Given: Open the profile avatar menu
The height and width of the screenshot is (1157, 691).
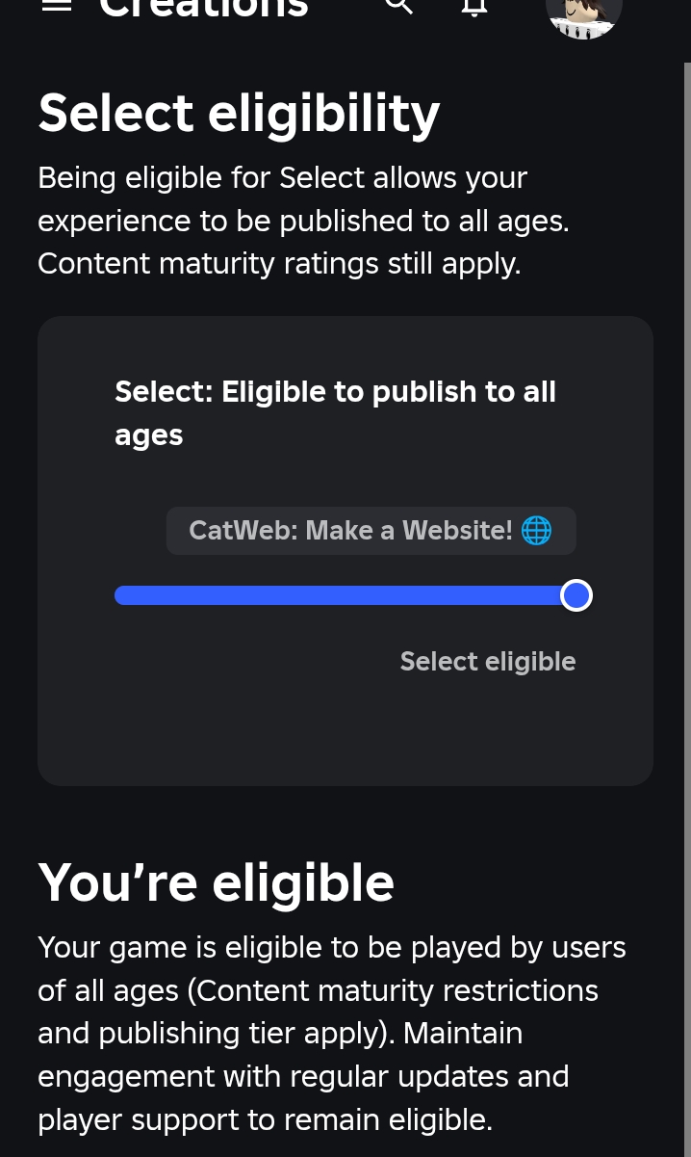Looking at the screenshot, I should coord(583,13).
